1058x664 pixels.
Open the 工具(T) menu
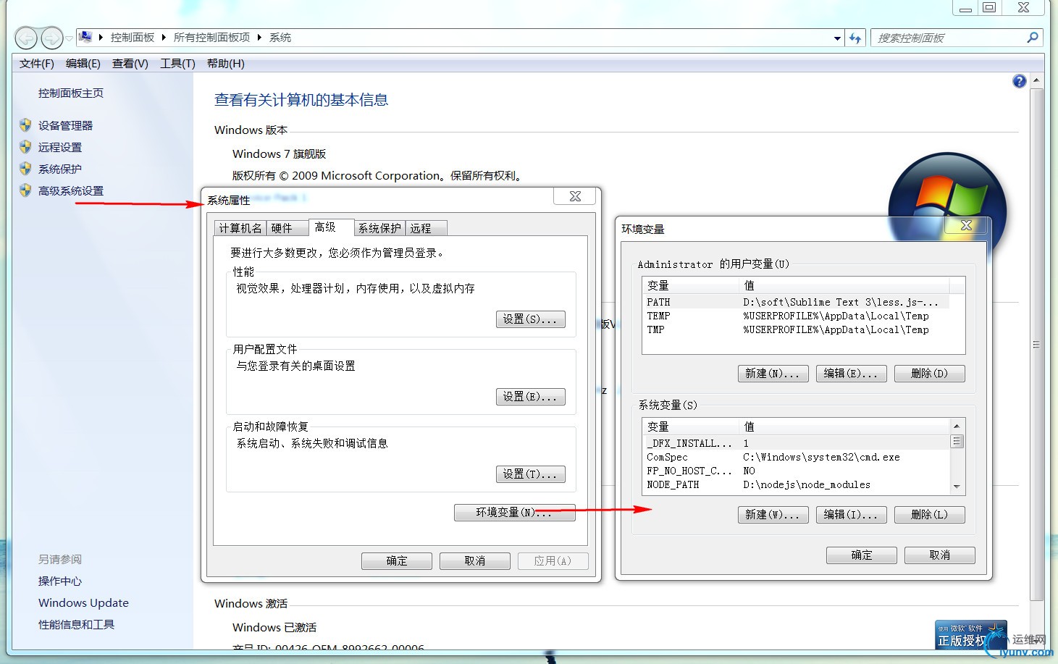click(177, 64)
